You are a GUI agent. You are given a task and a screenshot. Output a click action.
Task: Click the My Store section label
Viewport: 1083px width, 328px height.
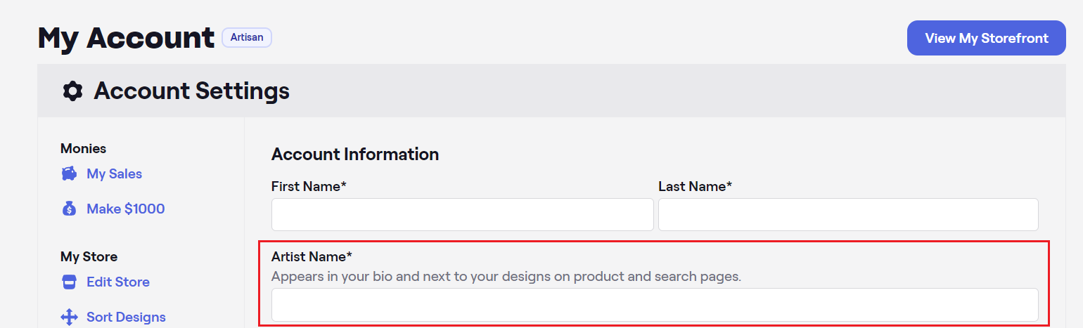pyautogui.click(x=89, y=256)
